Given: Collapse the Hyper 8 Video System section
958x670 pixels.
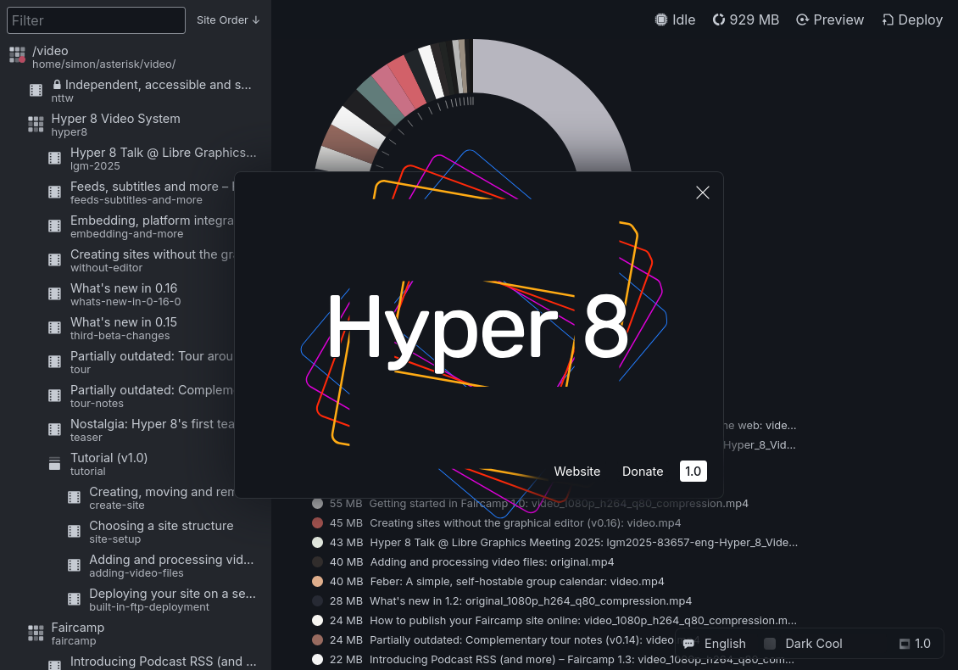Looking at the screenshot, I should point(36,124).
